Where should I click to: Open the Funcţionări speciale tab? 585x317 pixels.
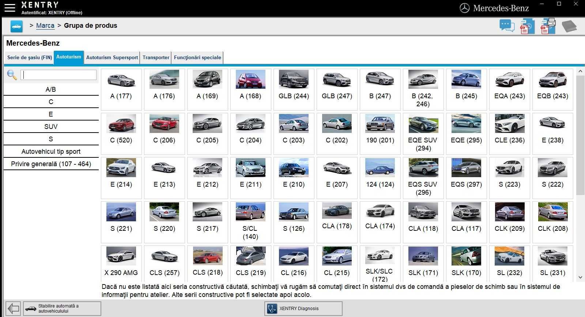pyautogui.click(x=197, y=58)
